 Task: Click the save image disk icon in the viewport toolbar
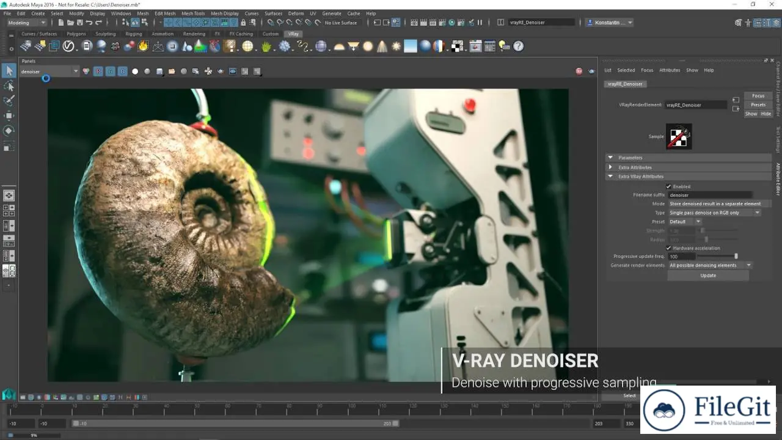click(159, 71)
